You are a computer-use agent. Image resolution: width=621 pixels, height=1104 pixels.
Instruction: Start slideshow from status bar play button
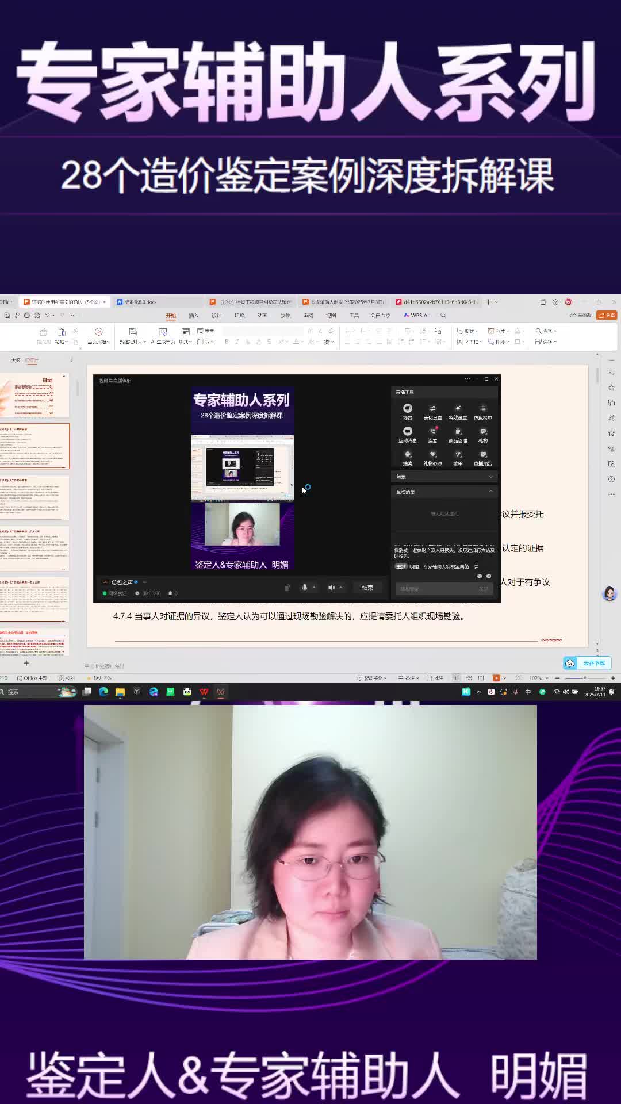[496, 678]
